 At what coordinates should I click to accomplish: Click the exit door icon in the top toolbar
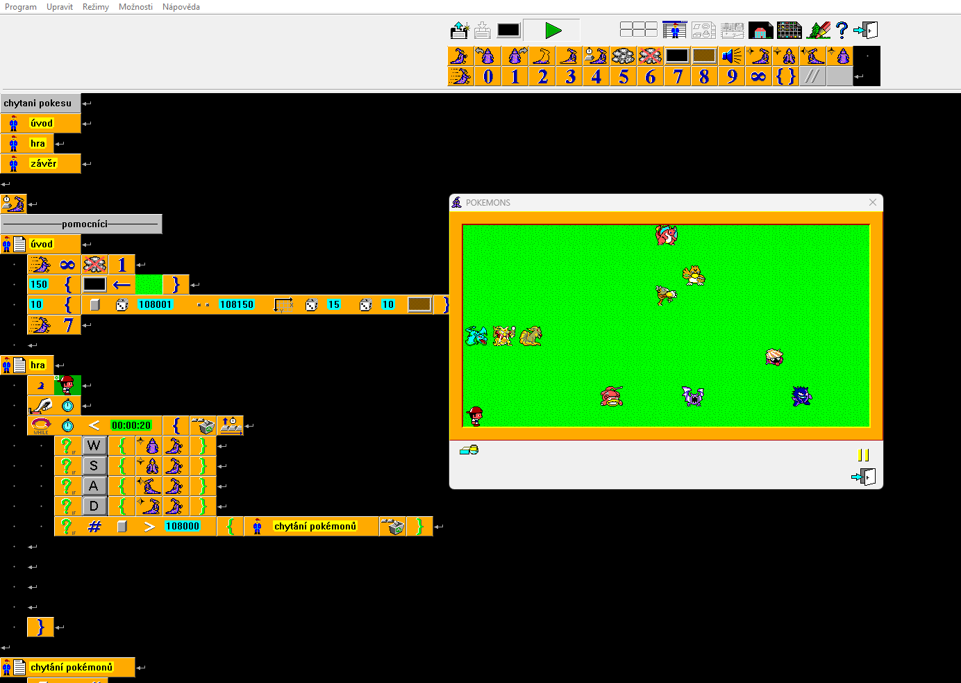[x=866, y=30]
